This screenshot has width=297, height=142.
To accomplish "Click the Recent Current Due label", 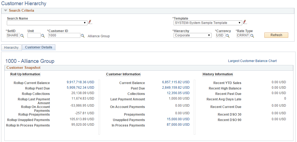I will coord(226,107).
